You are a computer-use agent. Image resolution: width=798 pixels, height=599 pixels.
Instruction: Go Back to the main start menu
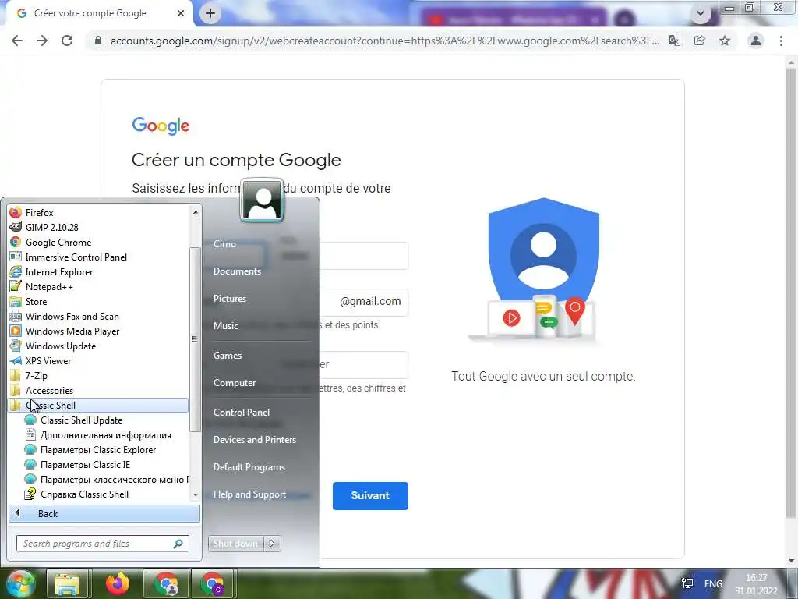click(x=104, y=513)
